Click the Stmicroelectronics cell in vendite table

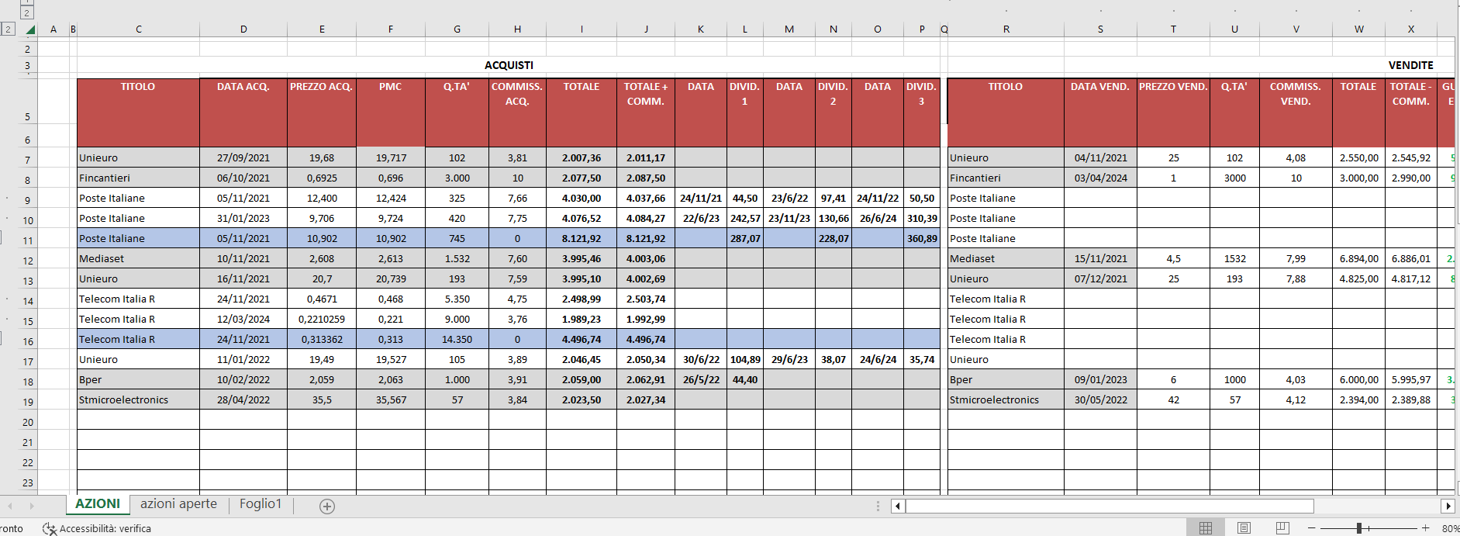[1006, 399]
